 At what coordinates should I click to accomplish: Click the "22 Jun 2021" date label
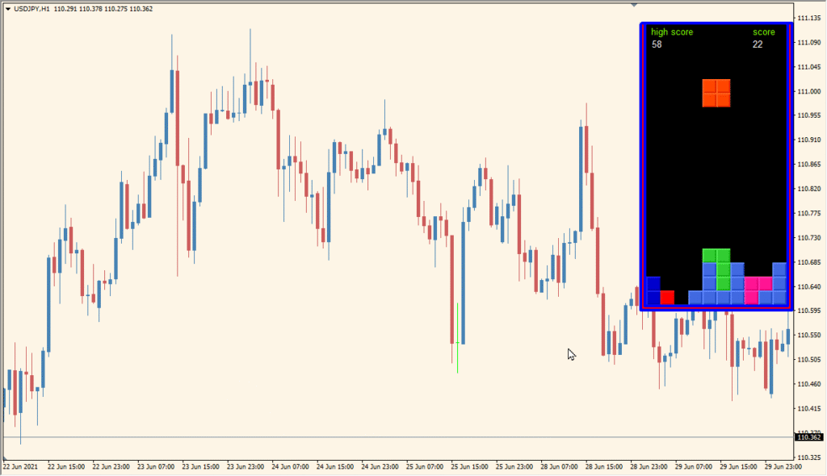click(x=20, y=467)
